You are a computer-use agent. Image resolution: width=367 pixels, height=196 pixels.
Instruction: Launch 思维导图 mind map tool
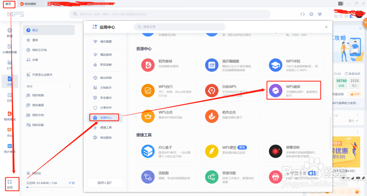pos(230,177)
